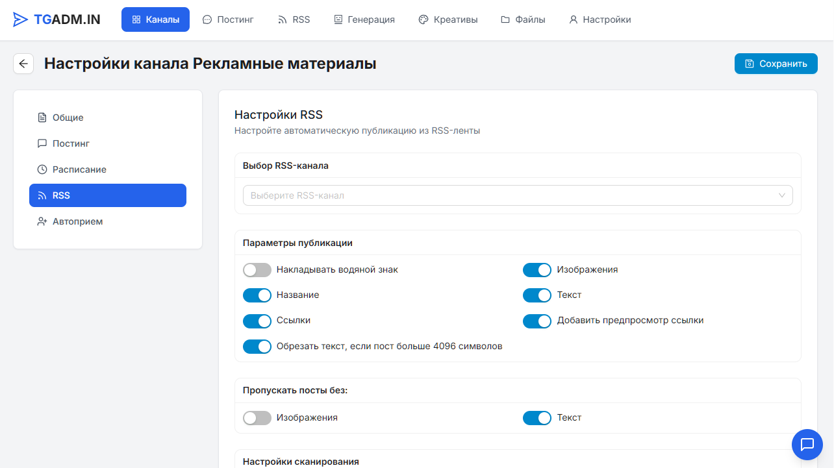
Task: Click the TGADM.IN paper plane logo
Action: pyautogui.click(x=21, y=19)
